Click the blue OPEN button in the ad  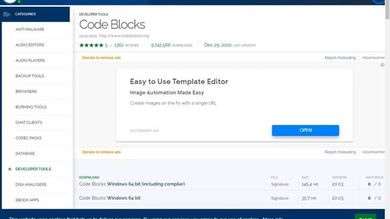coord(305,130)
